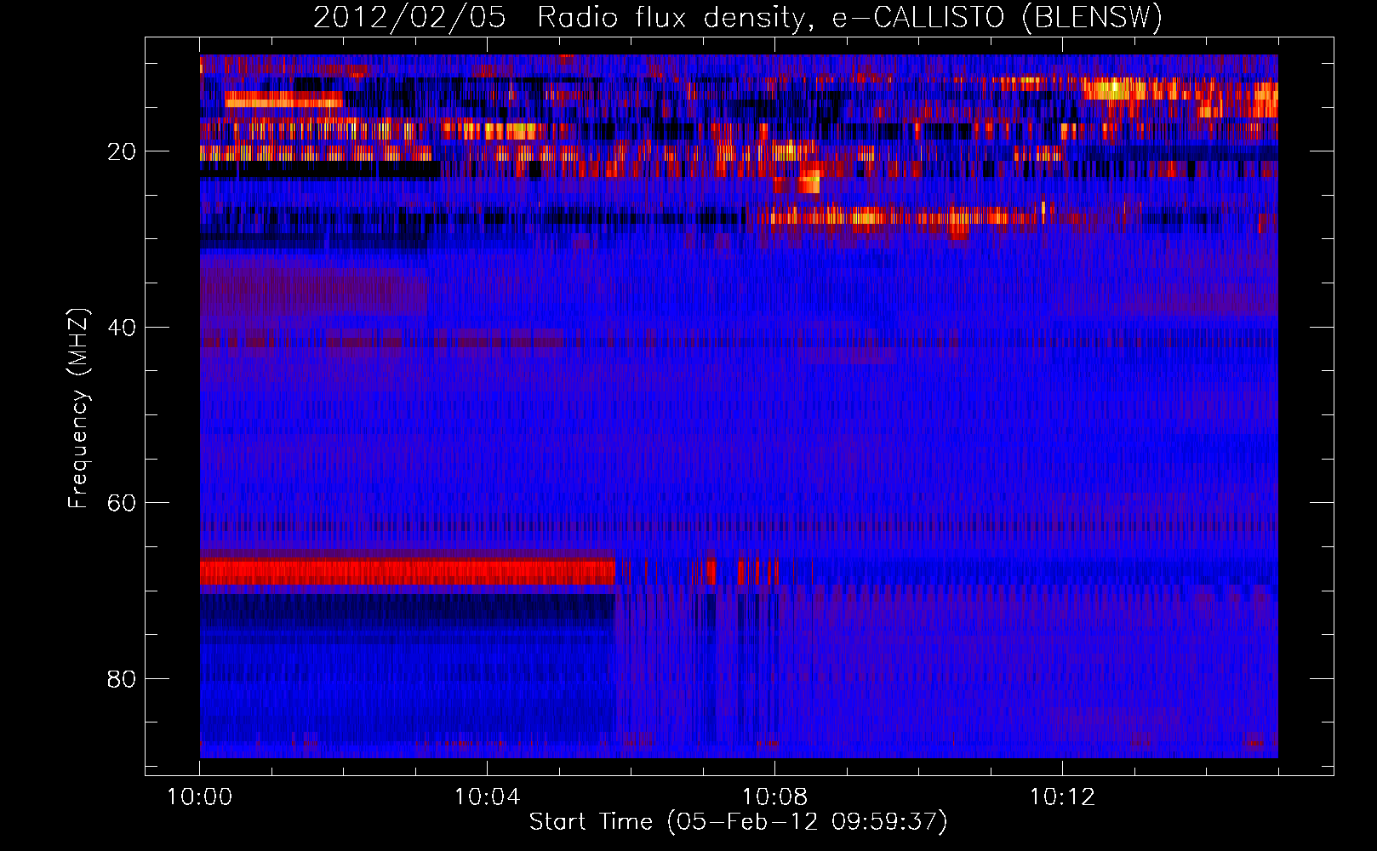
Task: Click the '10:08' time tick label
Action: pyautogui.click(x=774, y=797)
